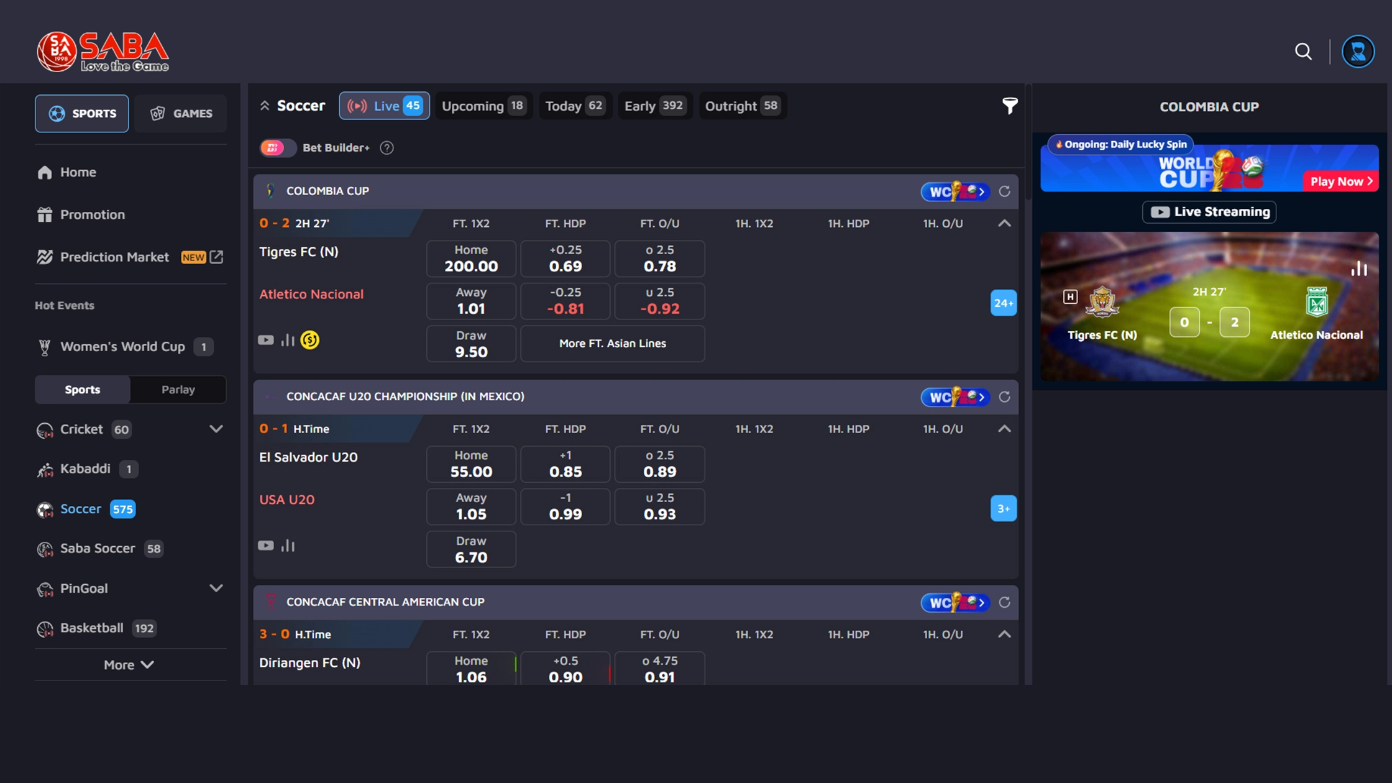Bet Tigres FC Home at 200.00

coord(471,259)
